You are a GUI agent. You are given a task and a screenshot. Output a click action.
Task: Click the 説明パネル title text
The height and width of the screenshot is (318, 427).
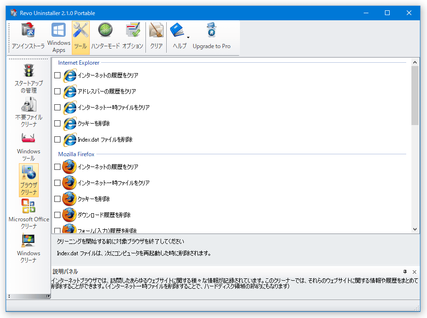pyautogui.click(x=65, y=271)
